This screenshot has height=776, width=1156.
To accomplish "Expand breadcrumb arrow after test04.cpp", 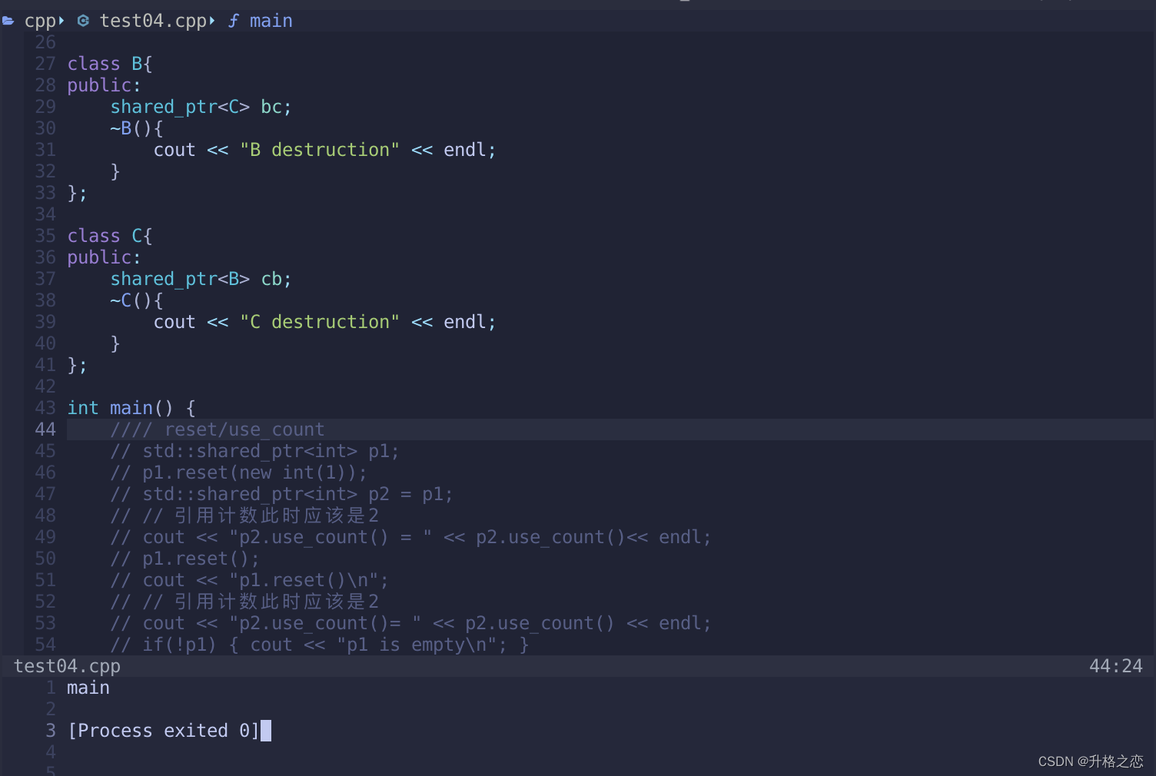I will [x=212, y=21].
